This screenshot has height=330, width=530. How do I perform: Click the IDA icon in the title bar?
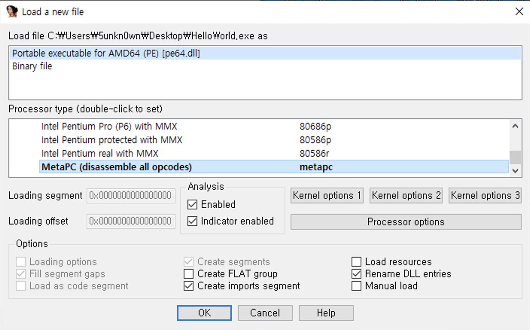tap(12, 12)
